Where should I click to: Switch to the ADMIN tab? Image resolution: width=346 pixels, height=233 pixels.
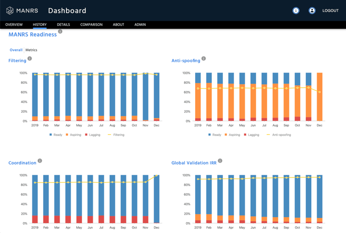[140, 24]
